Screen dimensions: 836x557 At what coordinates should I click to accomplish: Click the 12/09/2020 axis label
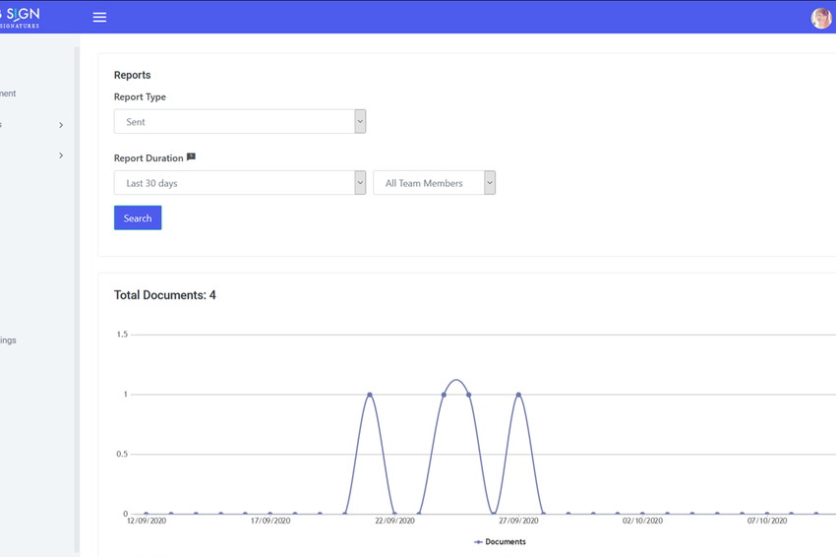point(147,521)
